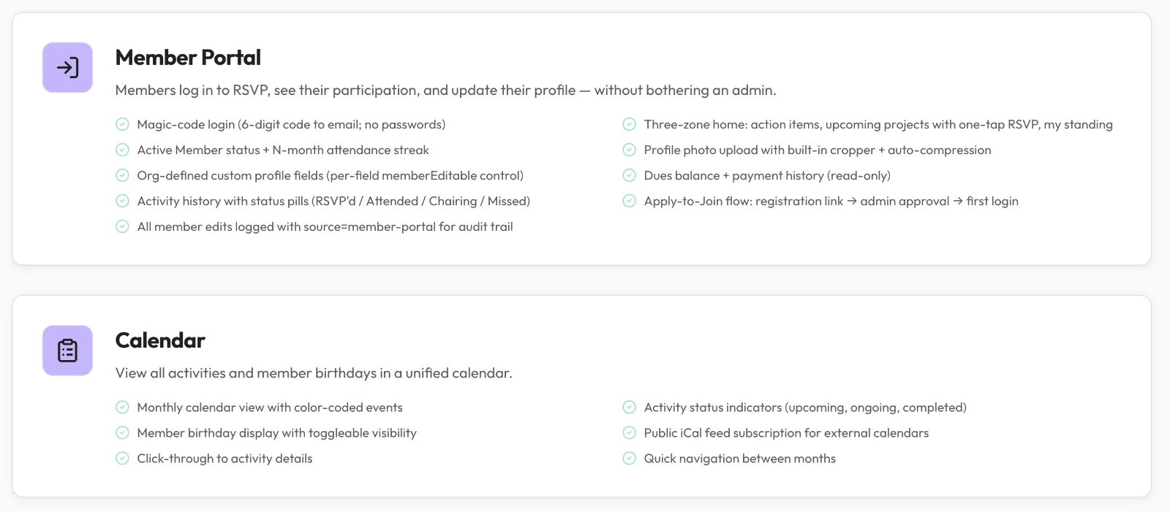Click the Member Portal login arrow icon
The height and width of the screenshot is (512, 1170).
67,68
